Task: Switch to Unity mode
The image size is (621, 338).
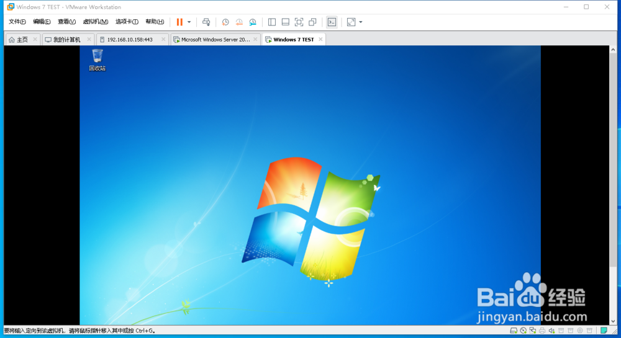Action: (312, 22)
